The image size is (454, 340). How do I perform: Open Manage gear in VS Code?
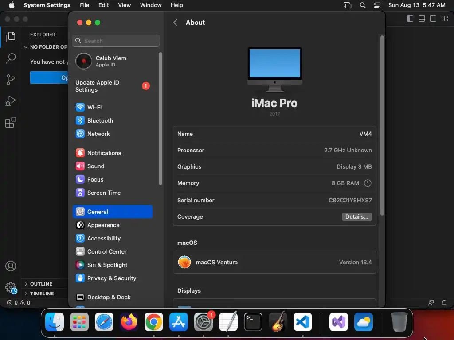tap(11, 288)
